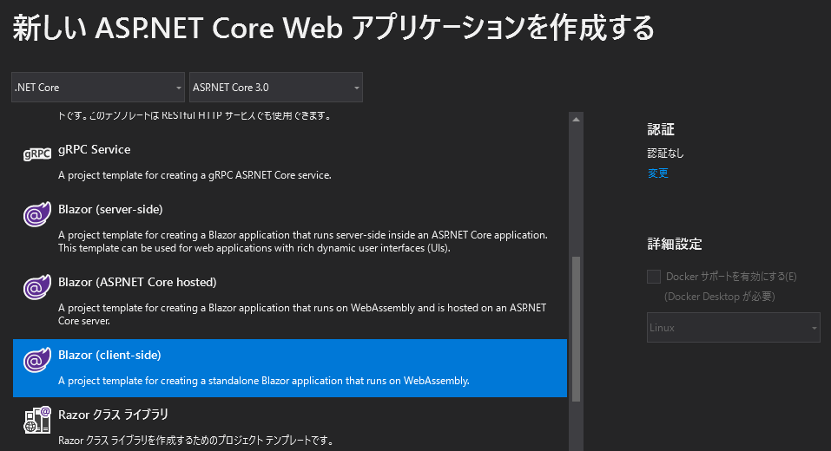The width and height of the screenshot is (831, 451).
Task: Click the standalone Blazor WebAssembly description
Action: point(264,381)
